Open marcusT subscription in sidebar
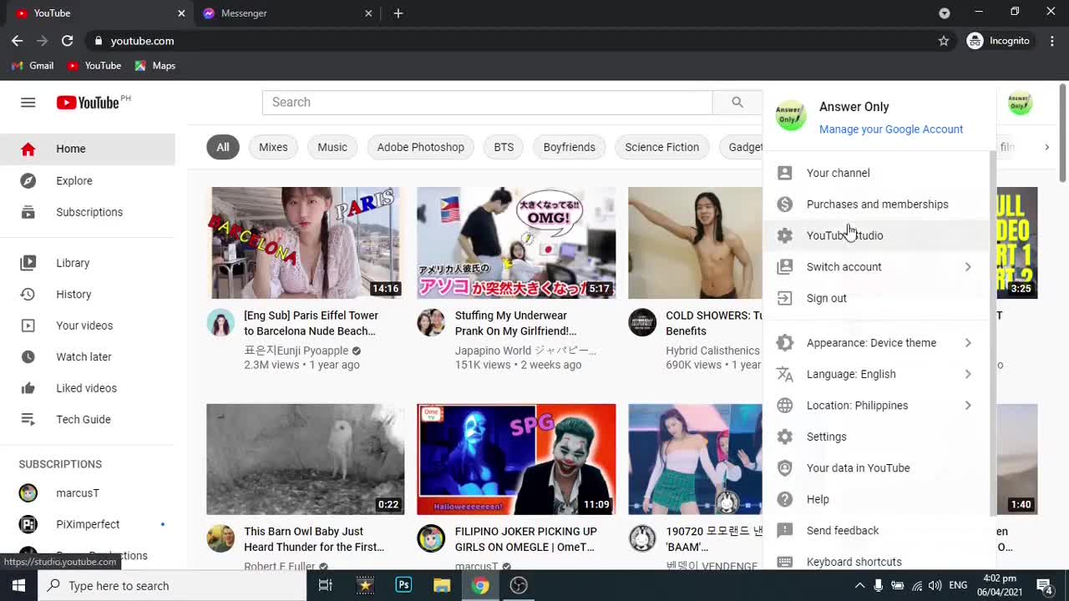 point(88,492)
